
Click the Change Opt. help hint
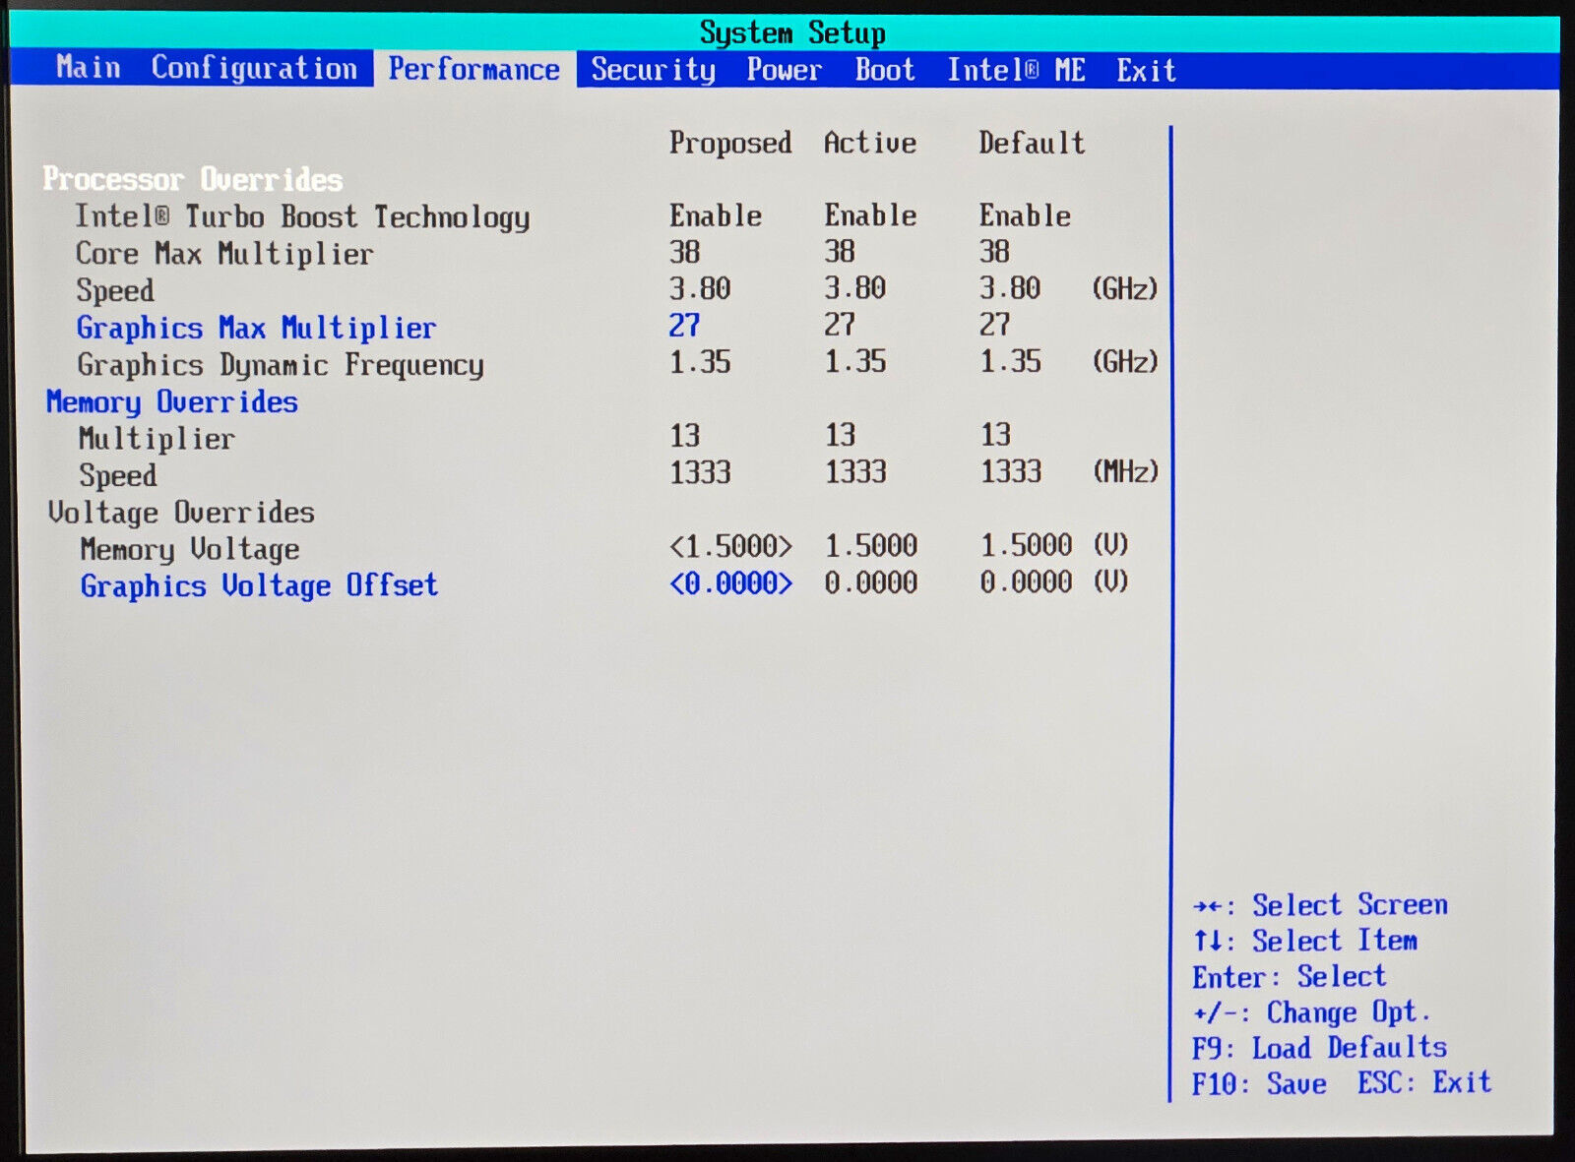(x=1311, y=1012)
